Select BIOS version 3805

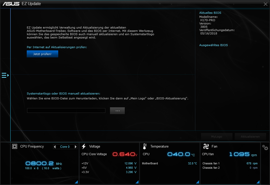(x=204, y=27)
